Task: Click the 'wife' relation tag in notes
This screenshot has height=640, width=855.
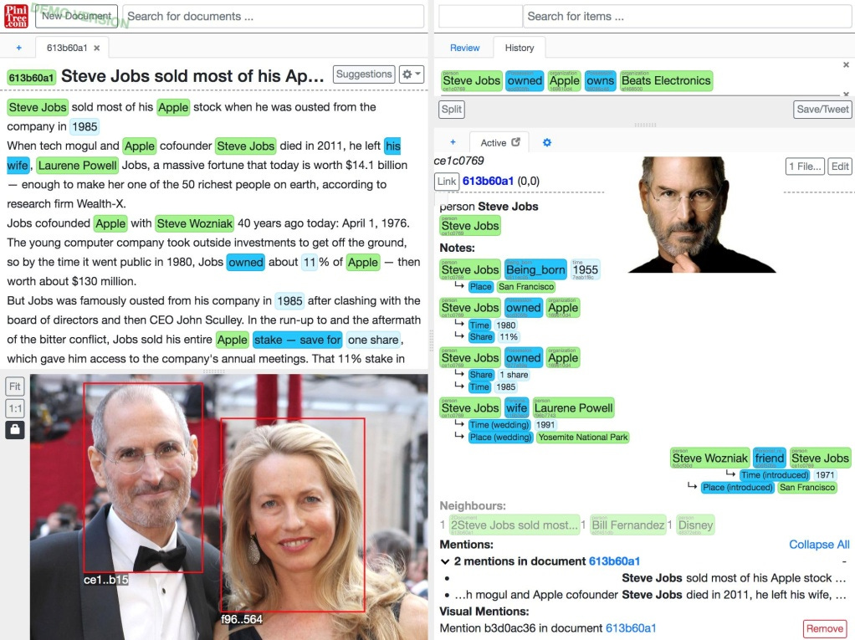Action: click(x=516, y=407)
